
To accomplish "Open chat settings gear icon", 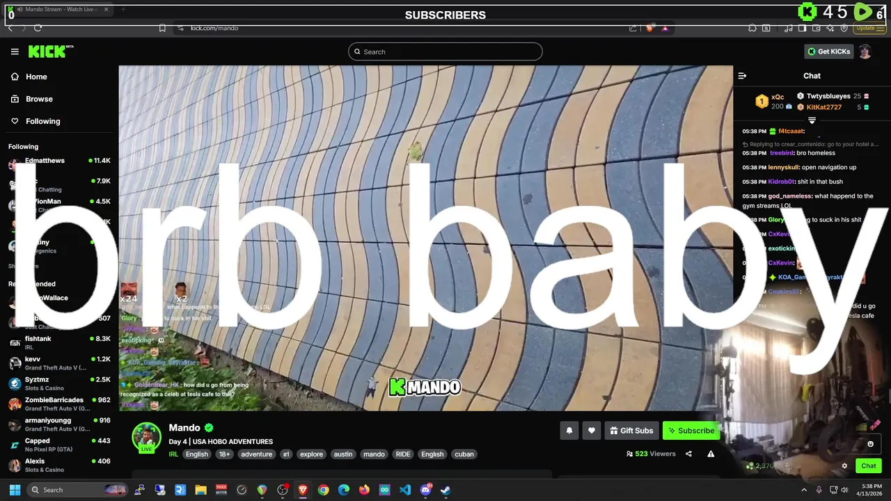I will tap(844, 466).
